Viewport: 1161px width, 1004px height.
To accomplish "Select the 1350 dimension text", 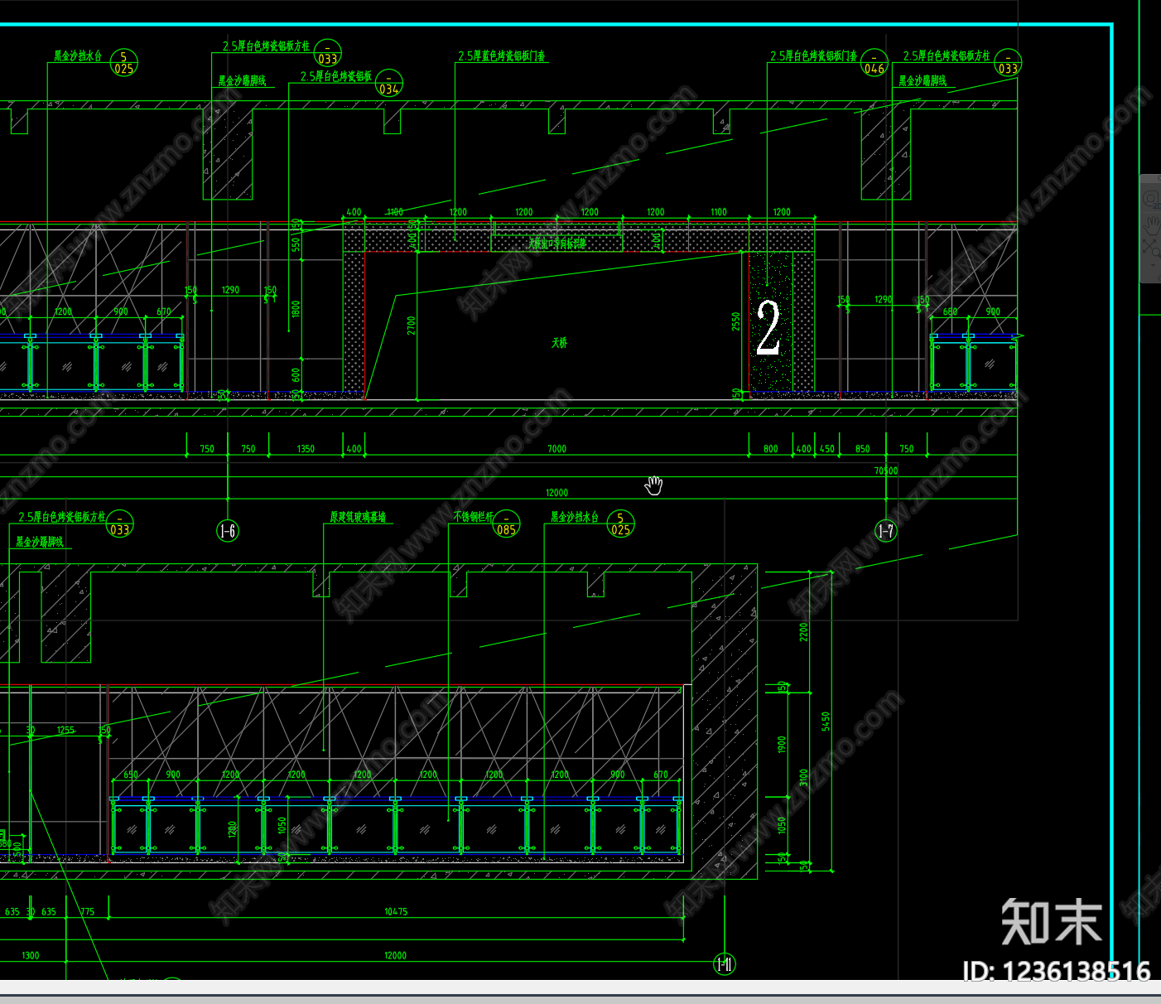I will pyautogui.click(x=306, y=449).
